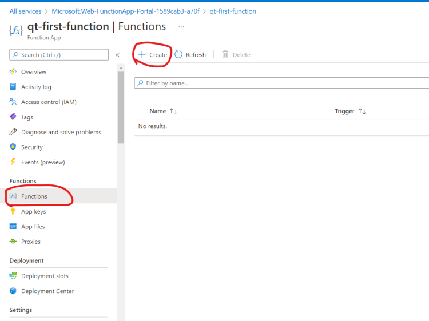
Task: Focus the sidebar Search (Ctrl+/) field
Action: click(x=59, y=55)
